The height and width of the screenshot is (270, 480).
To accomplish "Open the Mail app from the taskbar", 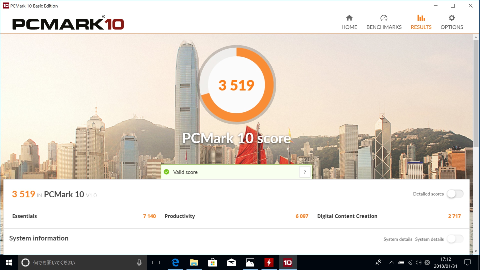I will coord(231,262).
